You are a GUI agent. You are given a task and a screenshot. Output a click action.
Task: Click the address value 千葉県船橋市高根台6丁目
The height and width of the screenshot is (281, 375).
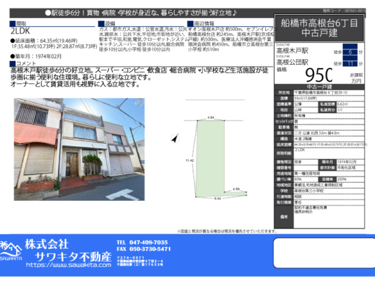coord(320,92)
